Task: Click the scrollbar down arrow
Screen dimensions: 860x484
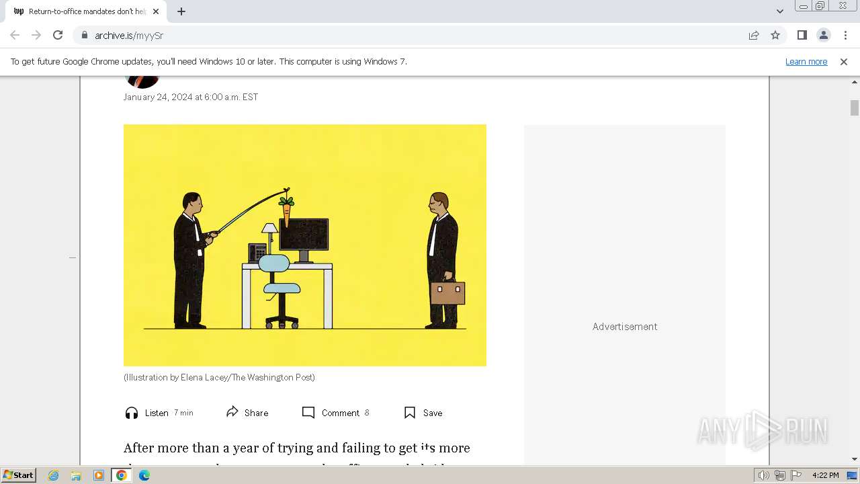Action: [855, 459]
